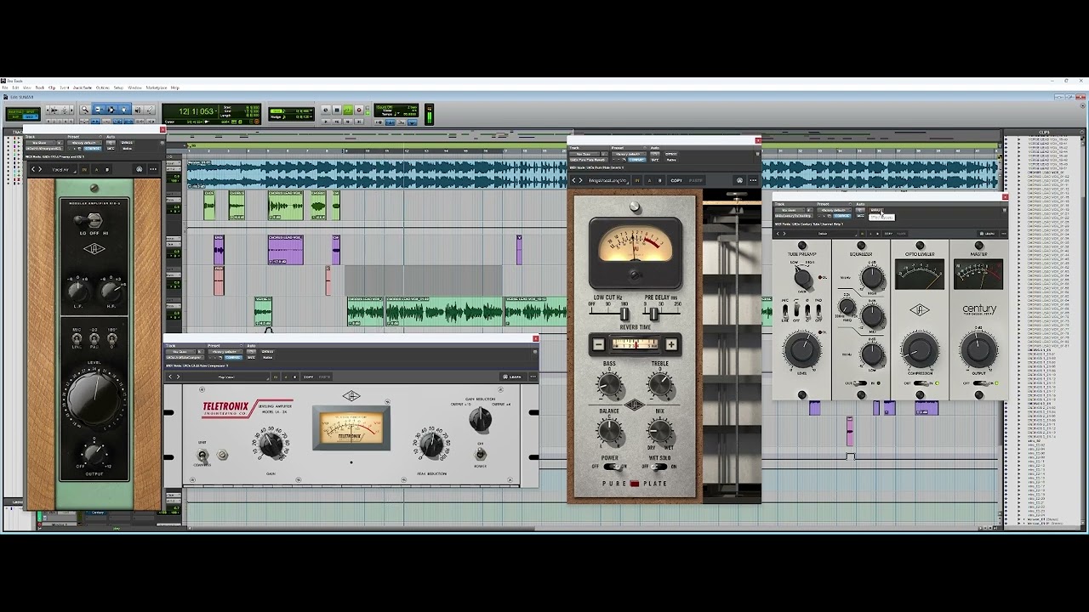Click the UA logo icon in 610-A preamp toolbar
Screen dimensions: 1089x612
click(140, 169)
